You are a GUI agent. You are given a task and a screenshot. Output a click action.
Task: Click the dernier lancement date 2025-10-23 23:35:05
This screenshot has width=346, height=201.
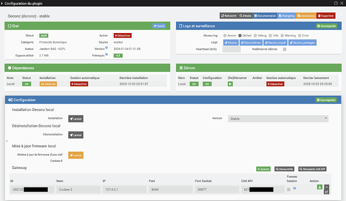(x=317, y=84)
